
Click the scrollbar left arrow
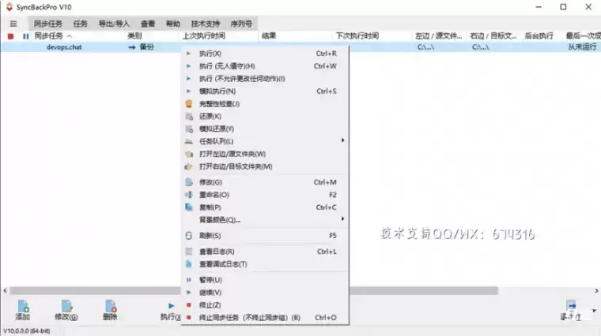point(5,291)
